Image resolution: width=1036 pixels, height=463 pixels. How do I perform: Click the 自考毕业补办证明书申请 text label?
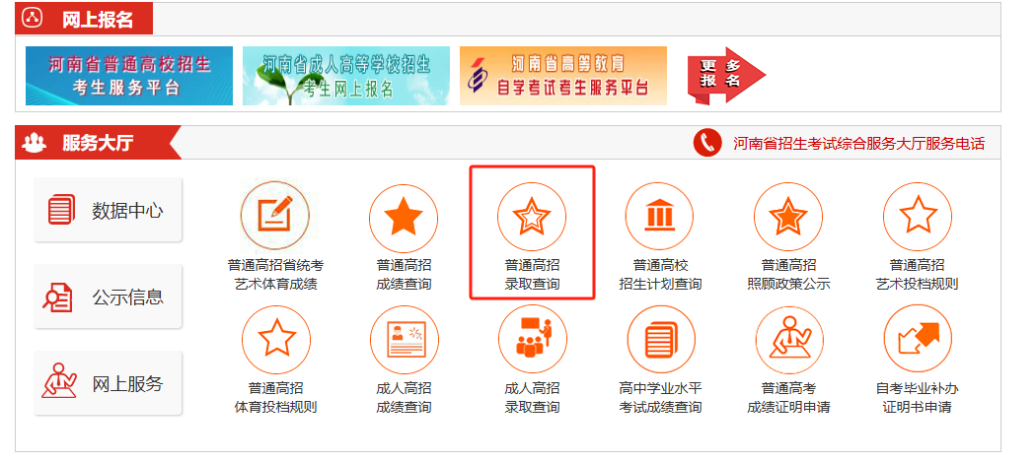click(917, 397)
